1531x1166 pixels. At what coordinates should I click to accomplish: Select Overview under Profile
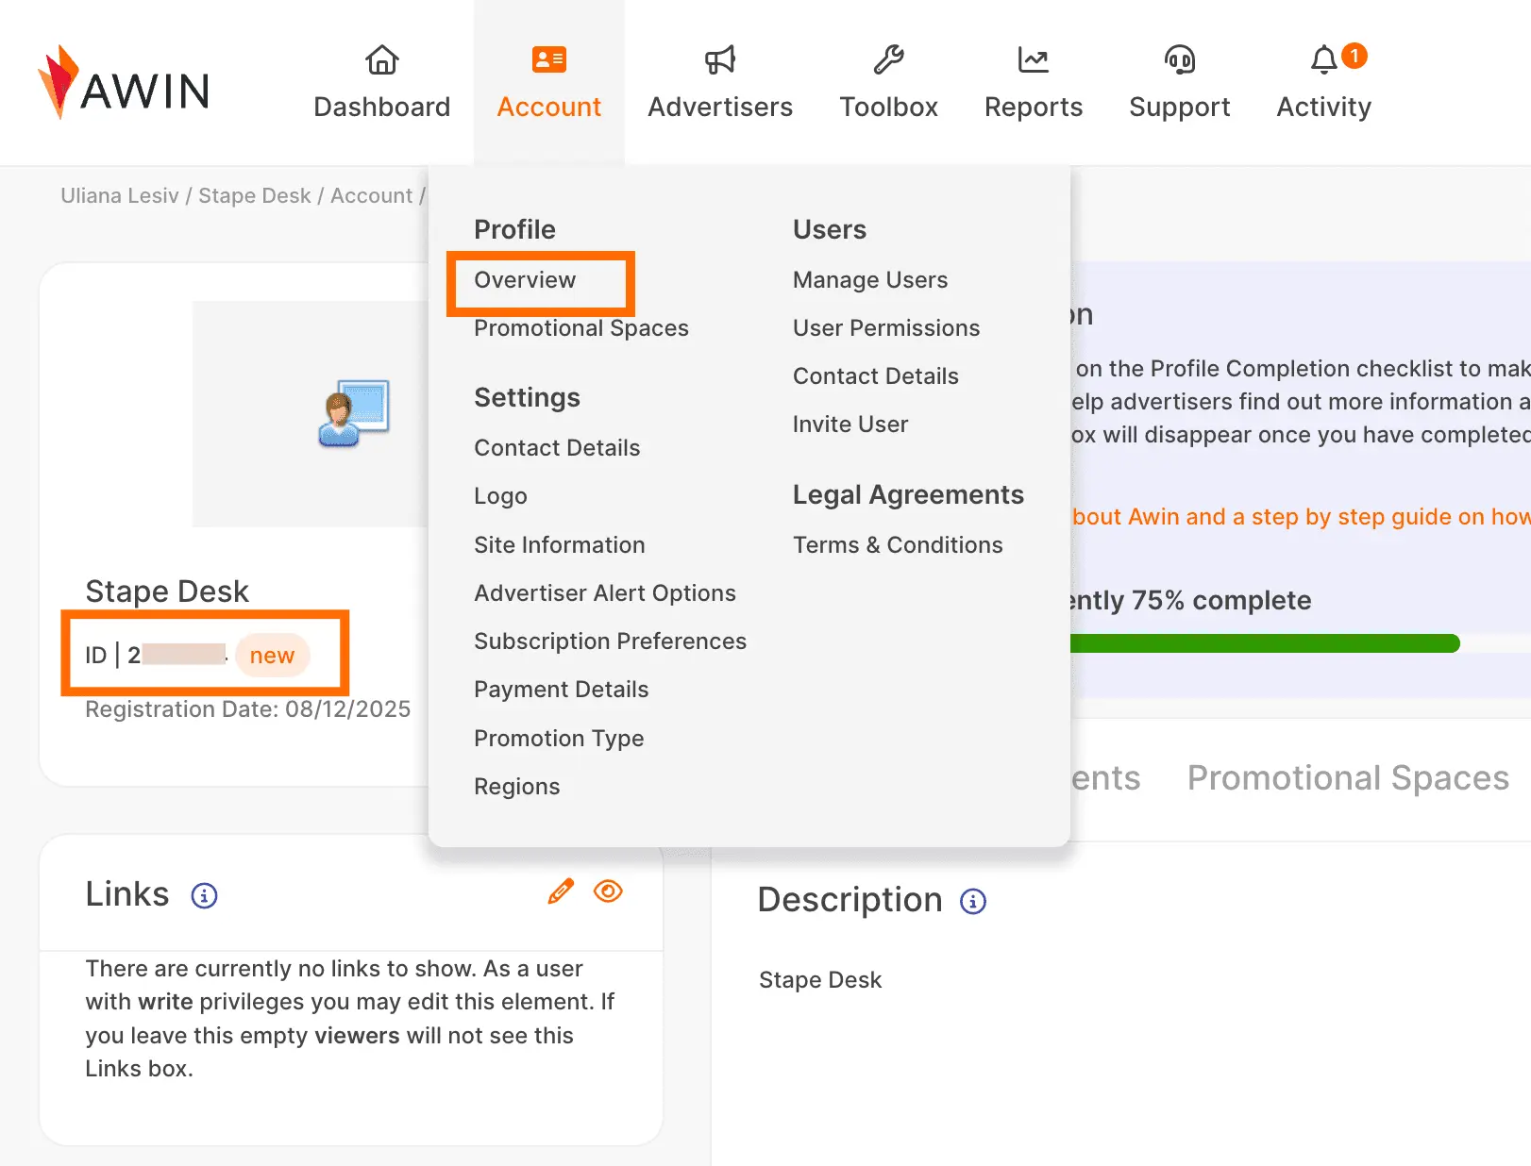525,280
